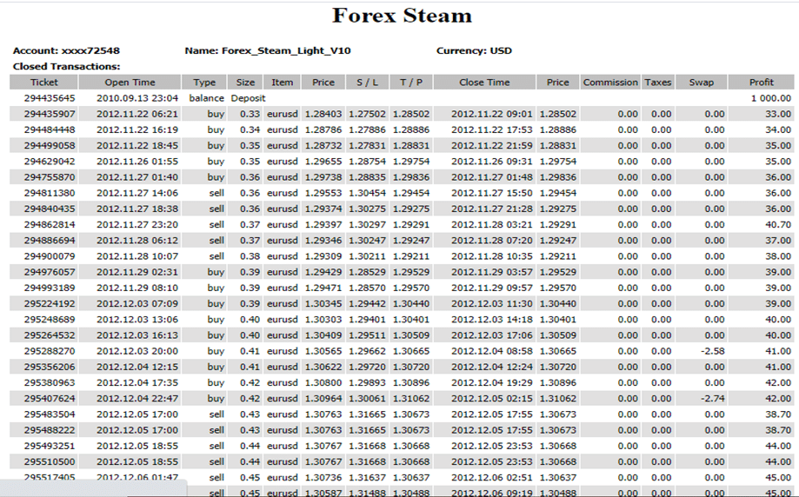Click the Open Time column header

130,82
